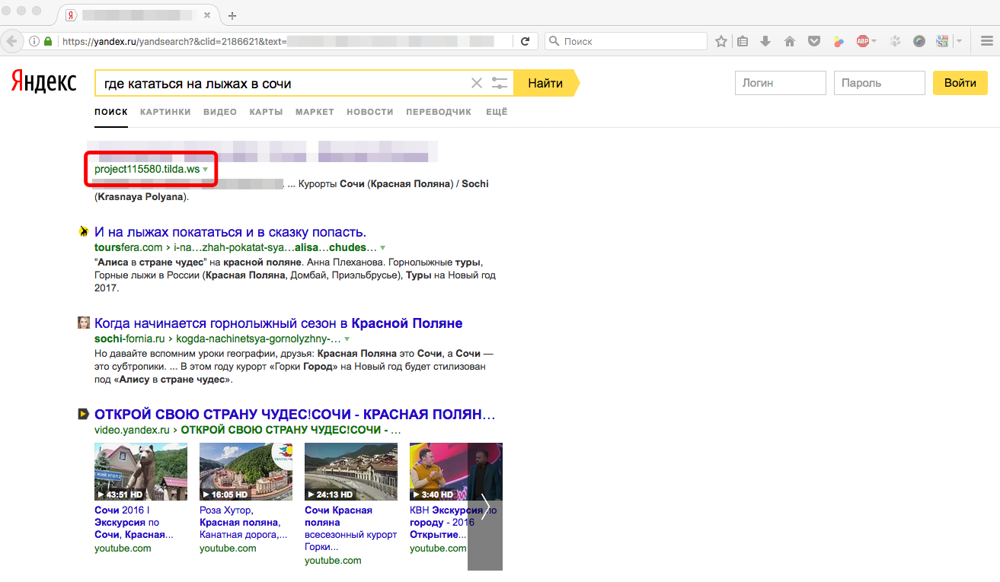Click the Yandex video result favicon
1000x582 pixels.
(x=84, y=414)
